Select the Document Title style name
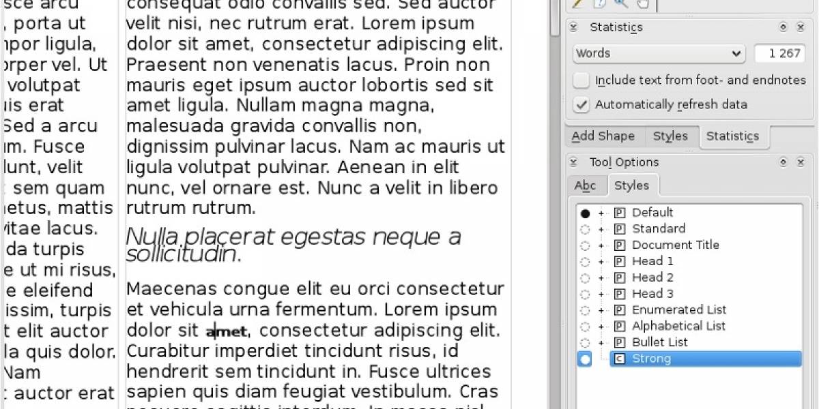The image size is (819, 409). 676,245
